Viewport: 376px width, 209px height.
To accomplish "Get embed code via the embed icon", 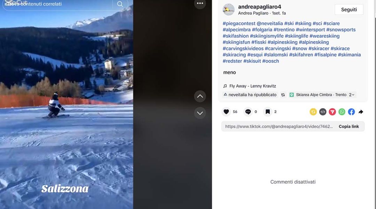I will coord(323,112).
